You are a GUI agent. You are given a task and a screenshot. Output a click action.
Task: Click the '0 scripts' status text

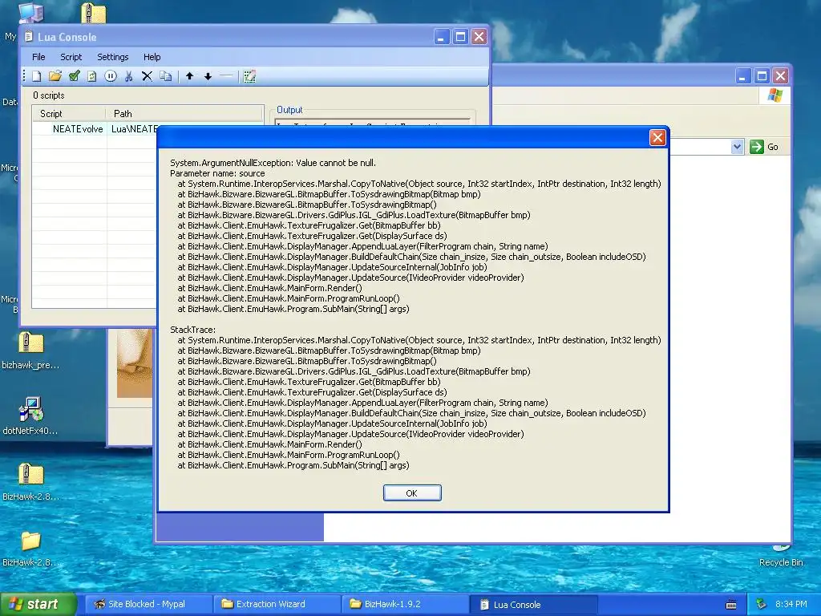point(49,95)
